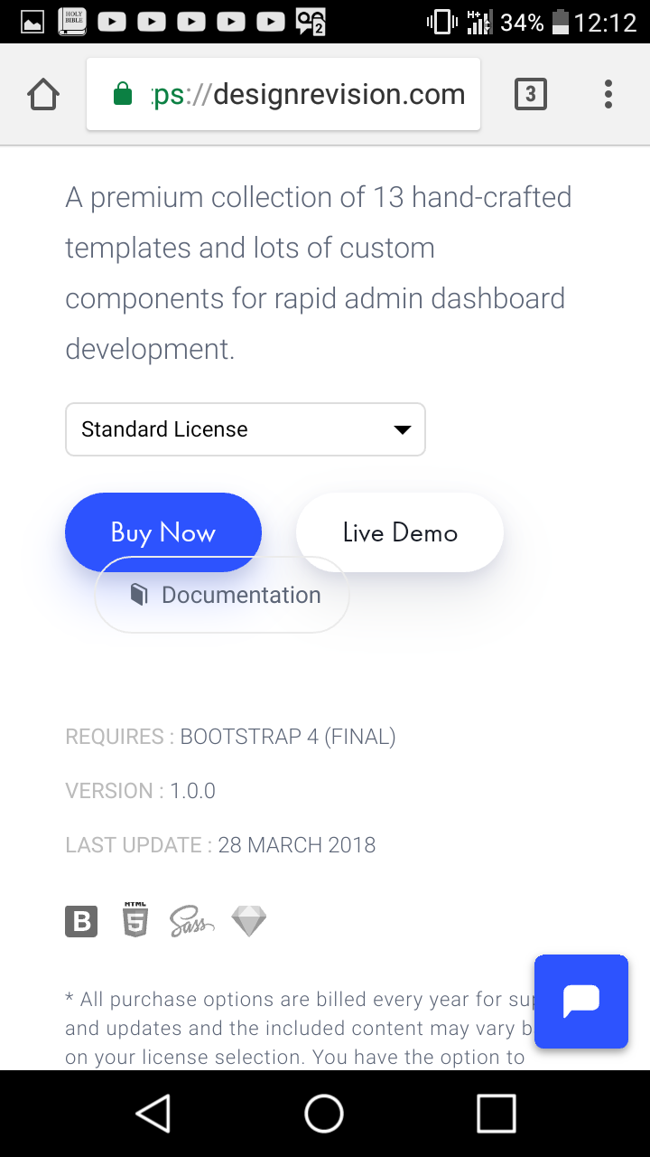650x1157 pixels.
Task: Tap the Holy Bible notification icon
Action: pyautogui.click(x=72, y=21)
